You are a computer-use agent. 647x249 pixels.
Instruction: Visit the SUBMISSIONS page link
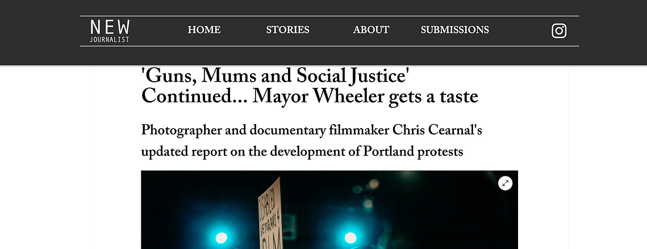pyautogui.click(x=454, y=30)
